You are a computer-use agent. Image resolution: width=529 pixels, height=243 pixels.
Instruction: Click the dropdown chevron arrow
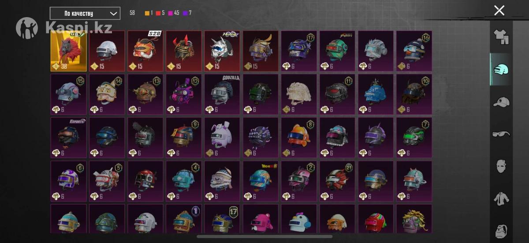click(113, 14)
